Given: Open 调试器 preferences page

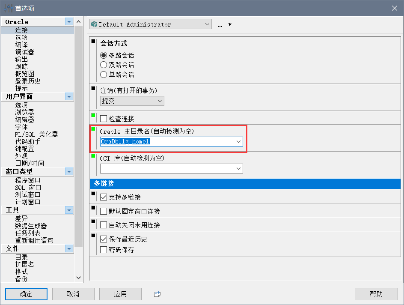Looking at the screenshot, I should (24, 52).
